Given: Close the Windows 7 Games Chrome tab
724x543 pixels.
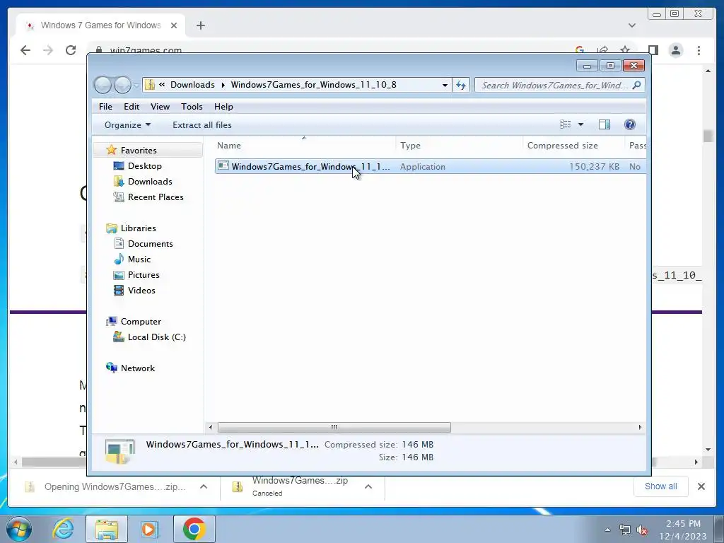Looking at the screenshot, I should [174, 25].
